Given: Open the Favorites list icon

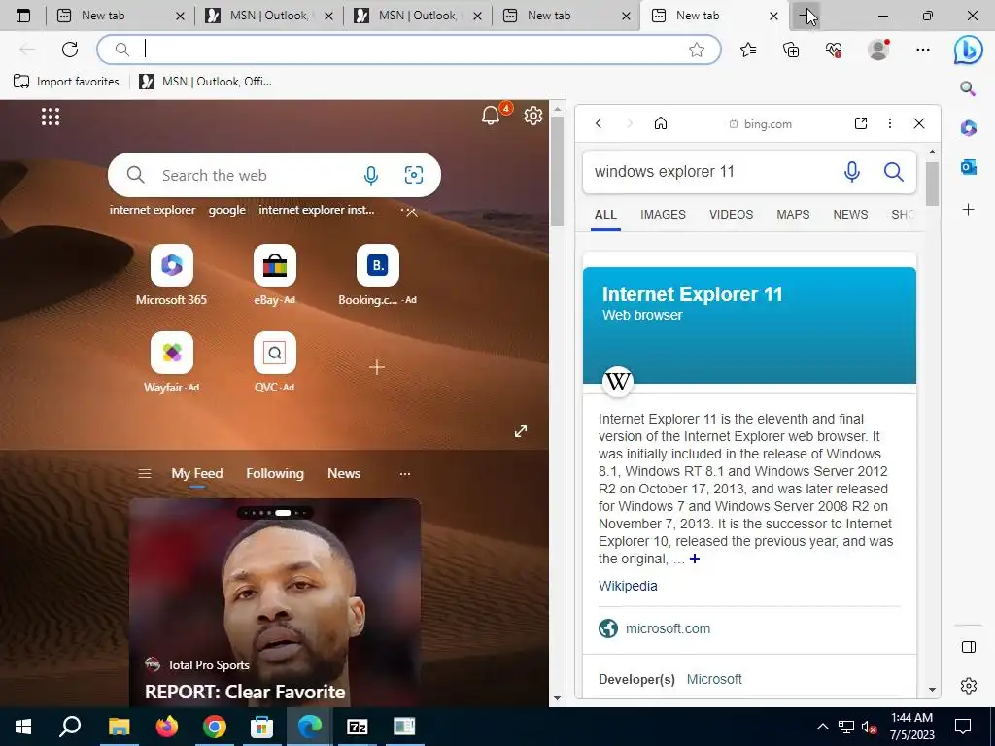Looking at the screenshot, I should [748, 50].
